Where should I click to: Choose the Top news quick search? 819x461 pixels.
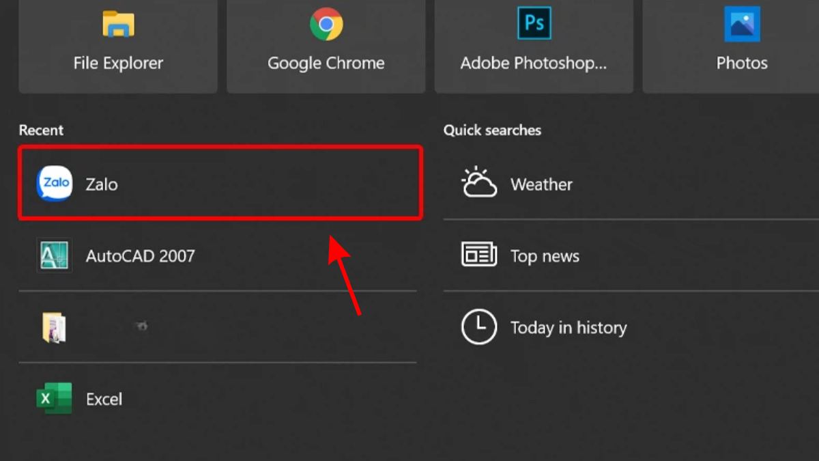pyautogui.click(x=631, y=255)
